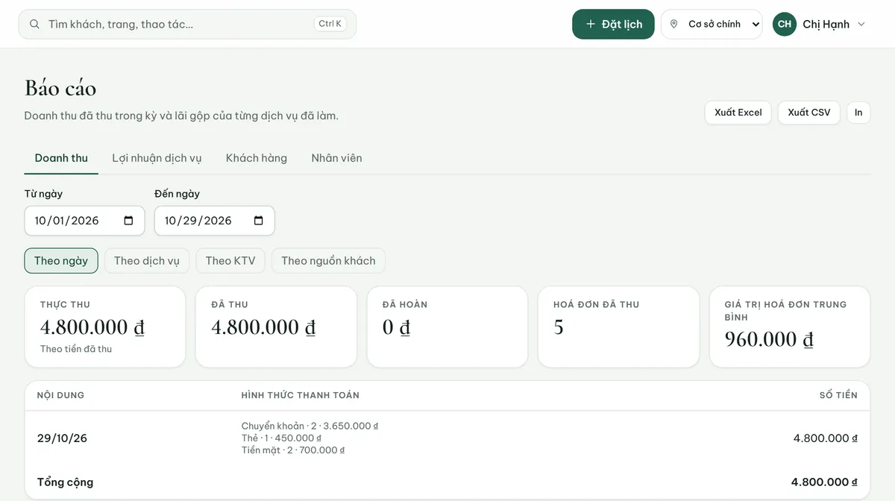Click the Hoá đơn đã thu count 5
The width and height of the screenshot is (895, 501).
click(x=559, y=327)
